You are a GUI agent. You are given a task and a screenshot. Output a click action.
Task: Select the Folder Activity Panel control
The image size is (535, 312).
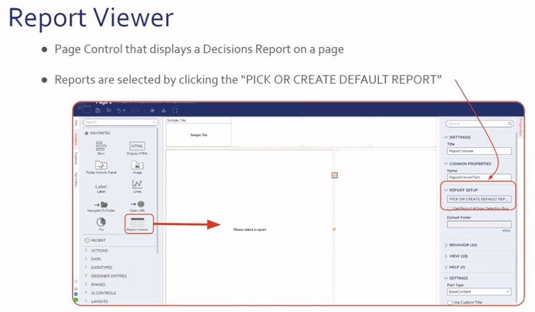tap(101, 167)
